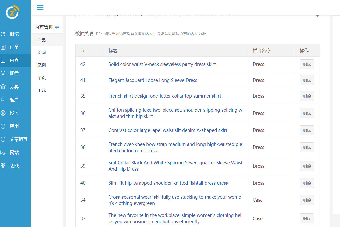Click the 内容管理 panel title

pyautogui.click(x=44, y=27)
